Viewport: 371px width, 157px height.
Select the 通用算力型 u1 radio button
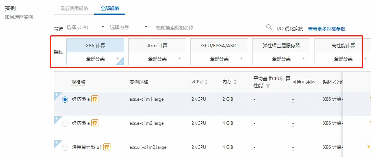coord(65,147)
